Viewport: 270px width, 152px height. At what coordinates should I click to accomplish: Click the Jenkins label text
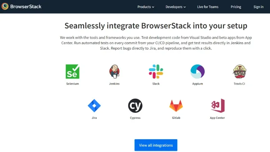pyautogui.click(x=114, y=84)
